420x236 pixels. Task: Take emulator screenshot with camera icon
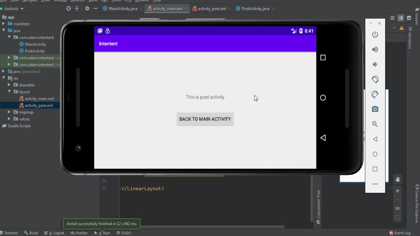click(375, 109)
